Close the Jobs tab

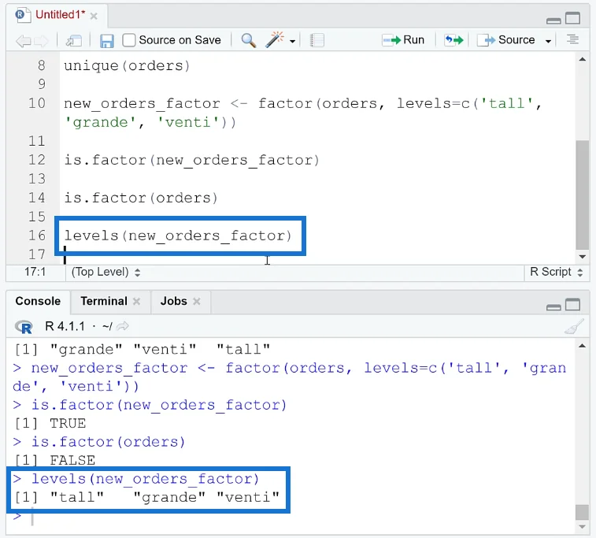tap(197, 302)
